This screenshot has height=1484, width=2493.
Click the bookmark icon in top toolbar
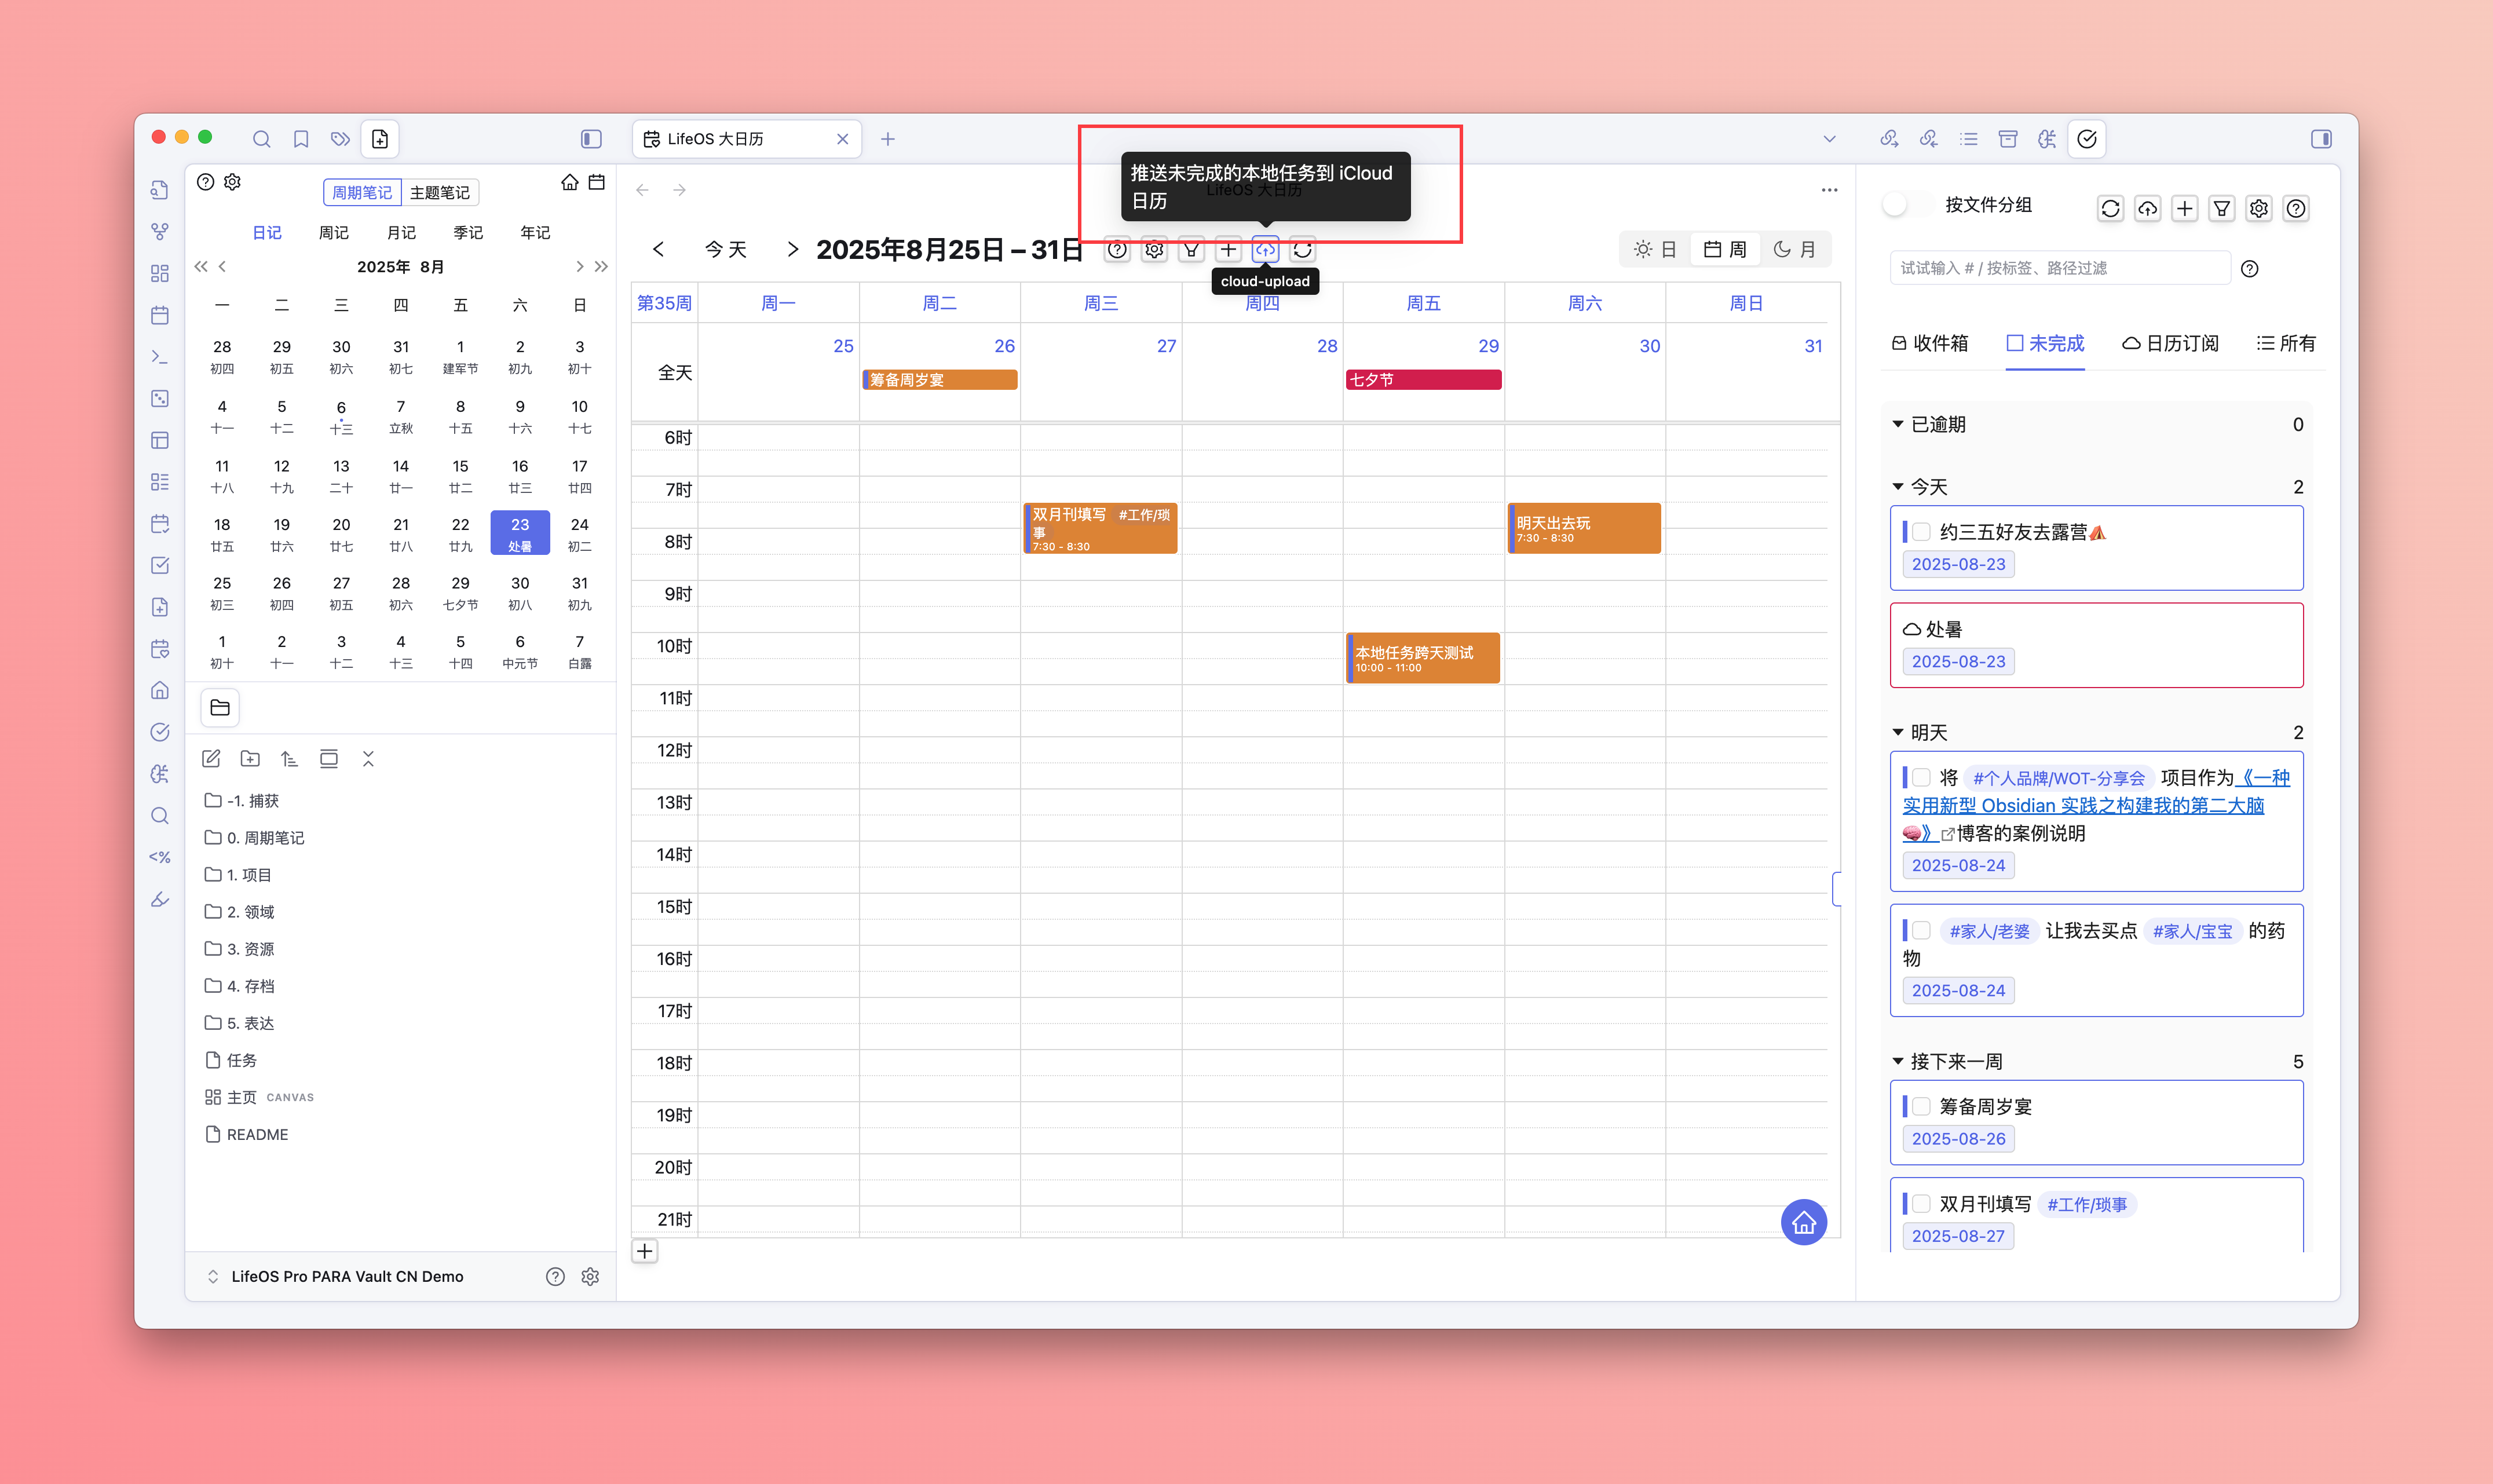301,139
